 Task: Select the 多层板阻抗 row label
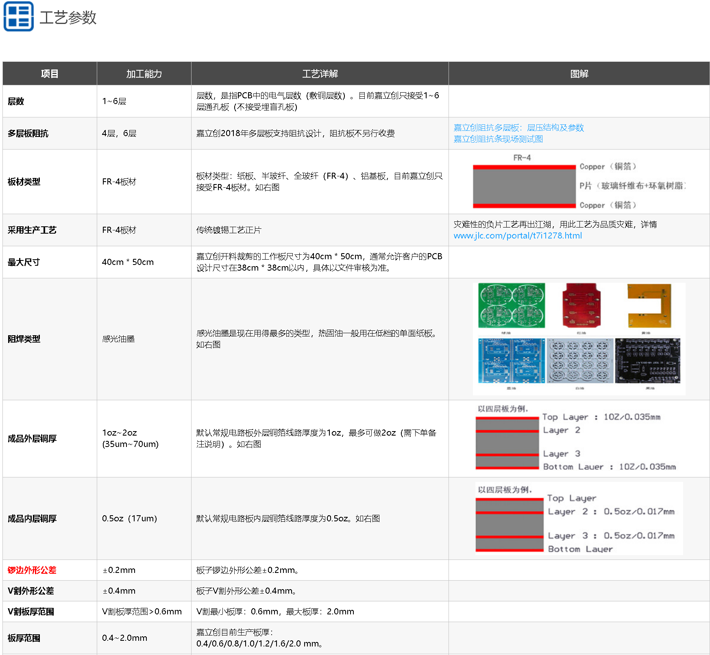click(x=28, y=133)
